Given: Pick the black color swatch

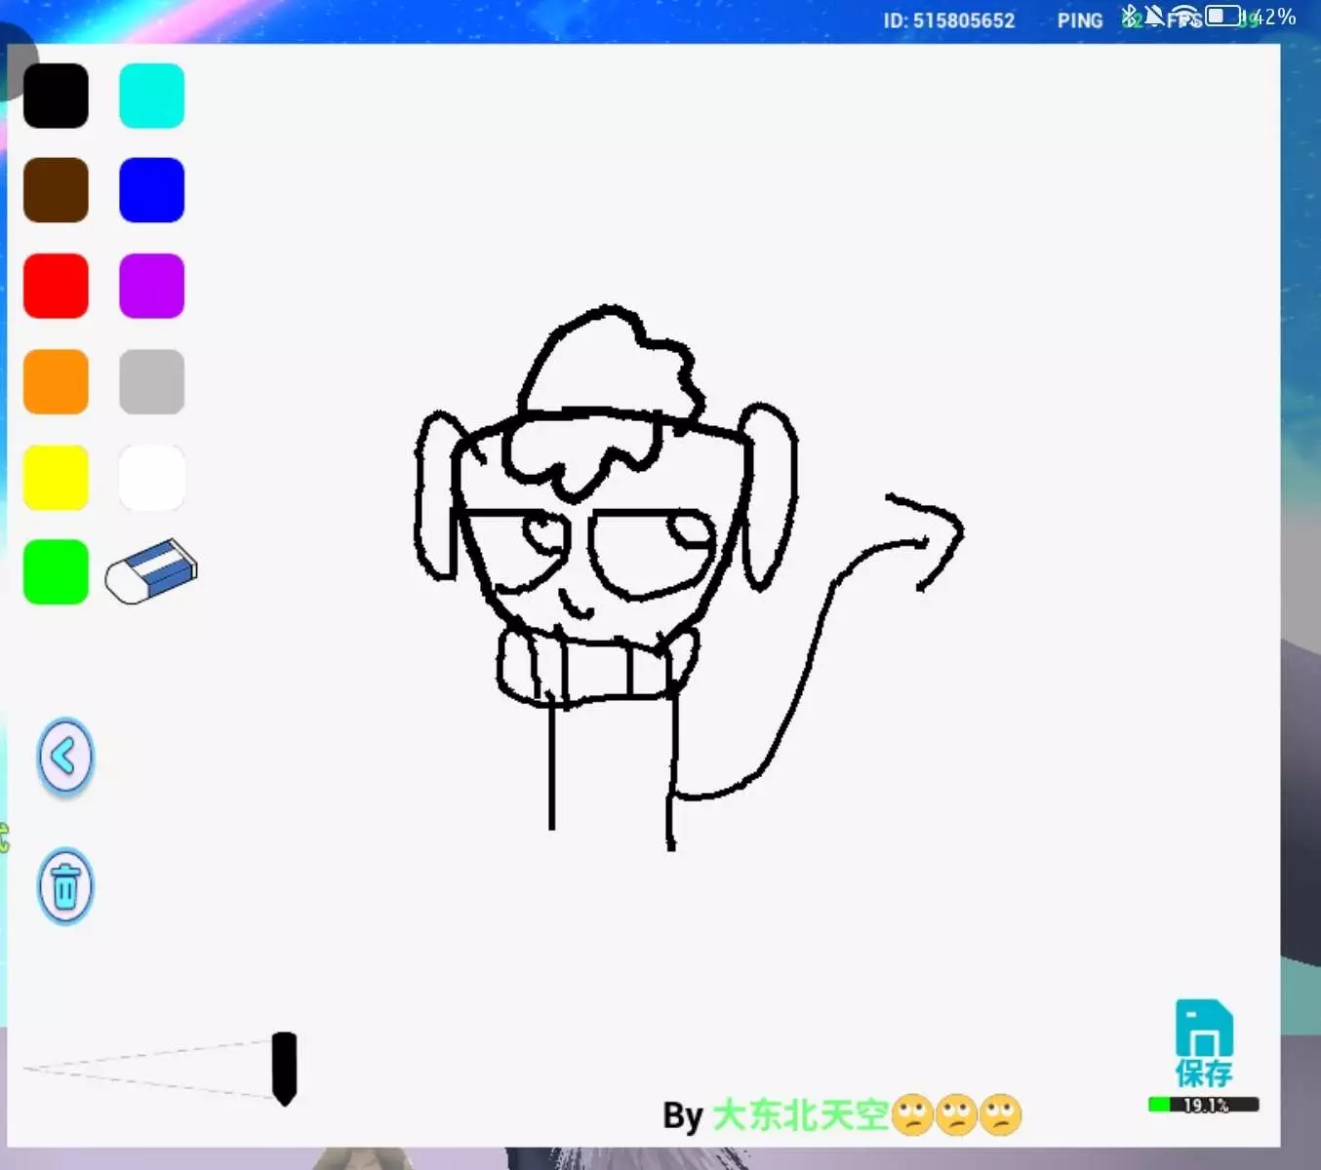Looking at the screenshot, I should [56, 96].
